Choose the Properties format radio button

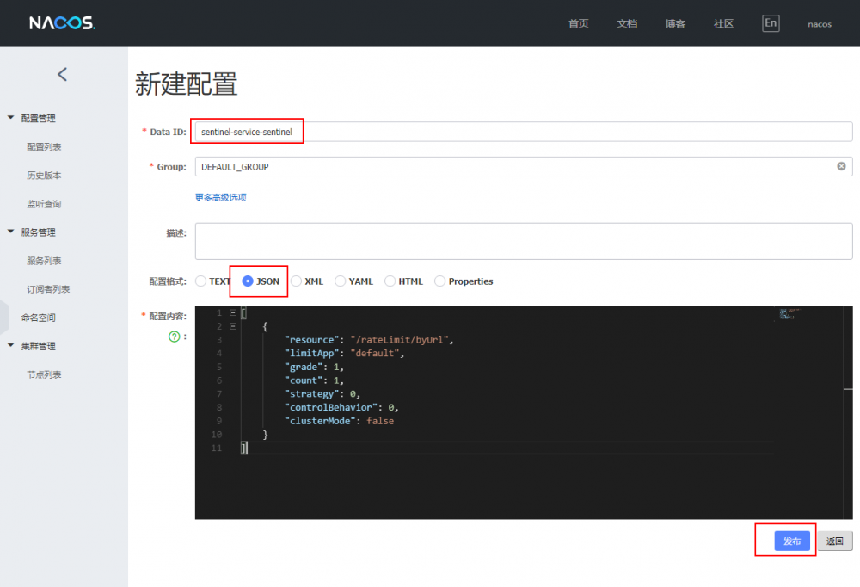click(x=439, y=281)
